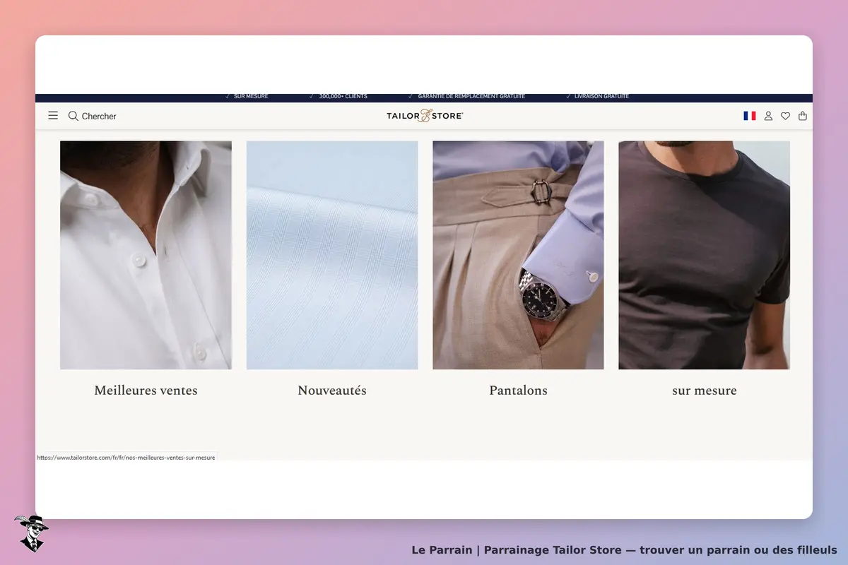The height and width of the screenshot is (565, 848).
Task: View wishlist via heart icon
Action: tap(785, 116)
